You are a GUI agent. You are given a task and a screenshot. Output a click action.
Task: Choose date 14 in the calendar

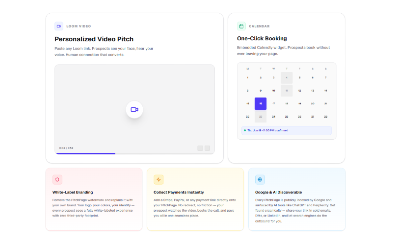click(326, 91)
